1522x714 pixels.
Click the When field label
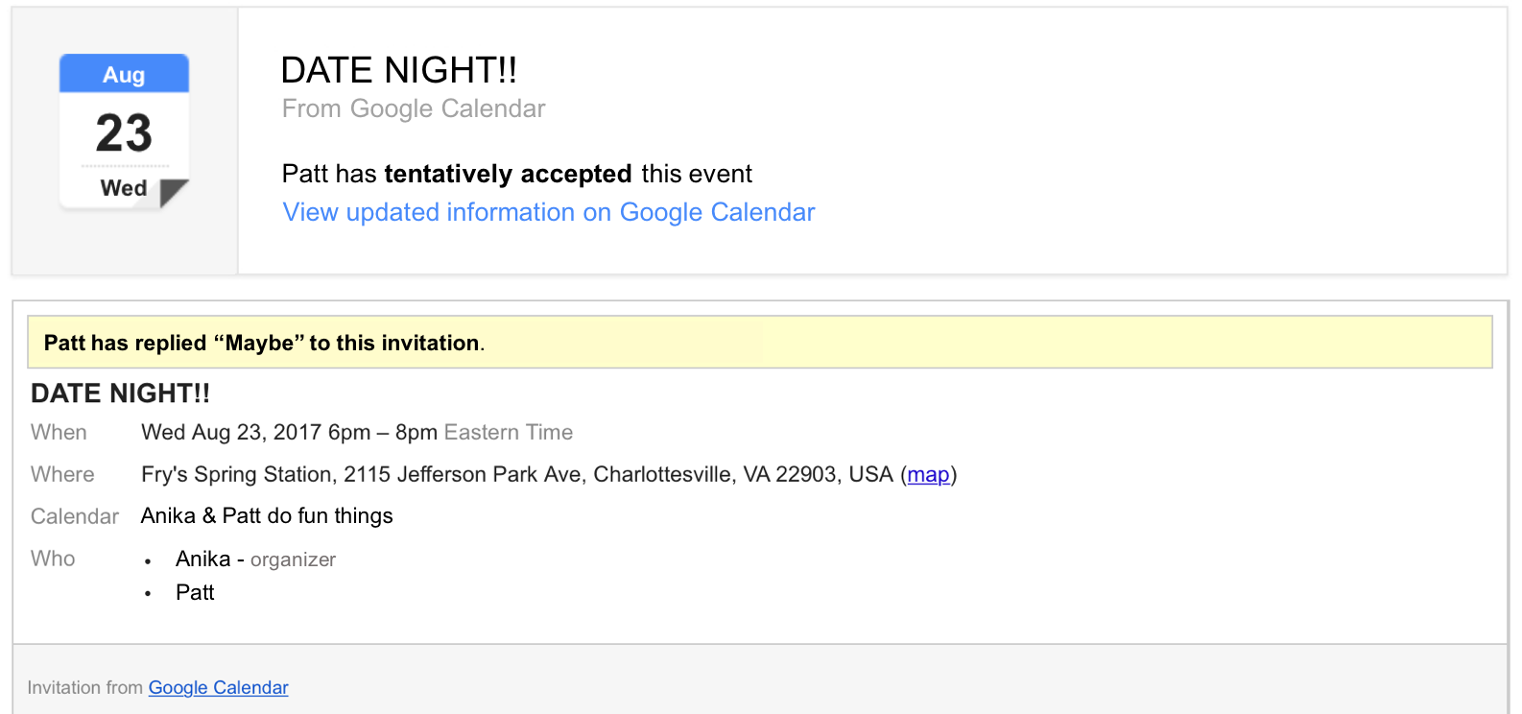pyautogui.click(x=59, y=432)
